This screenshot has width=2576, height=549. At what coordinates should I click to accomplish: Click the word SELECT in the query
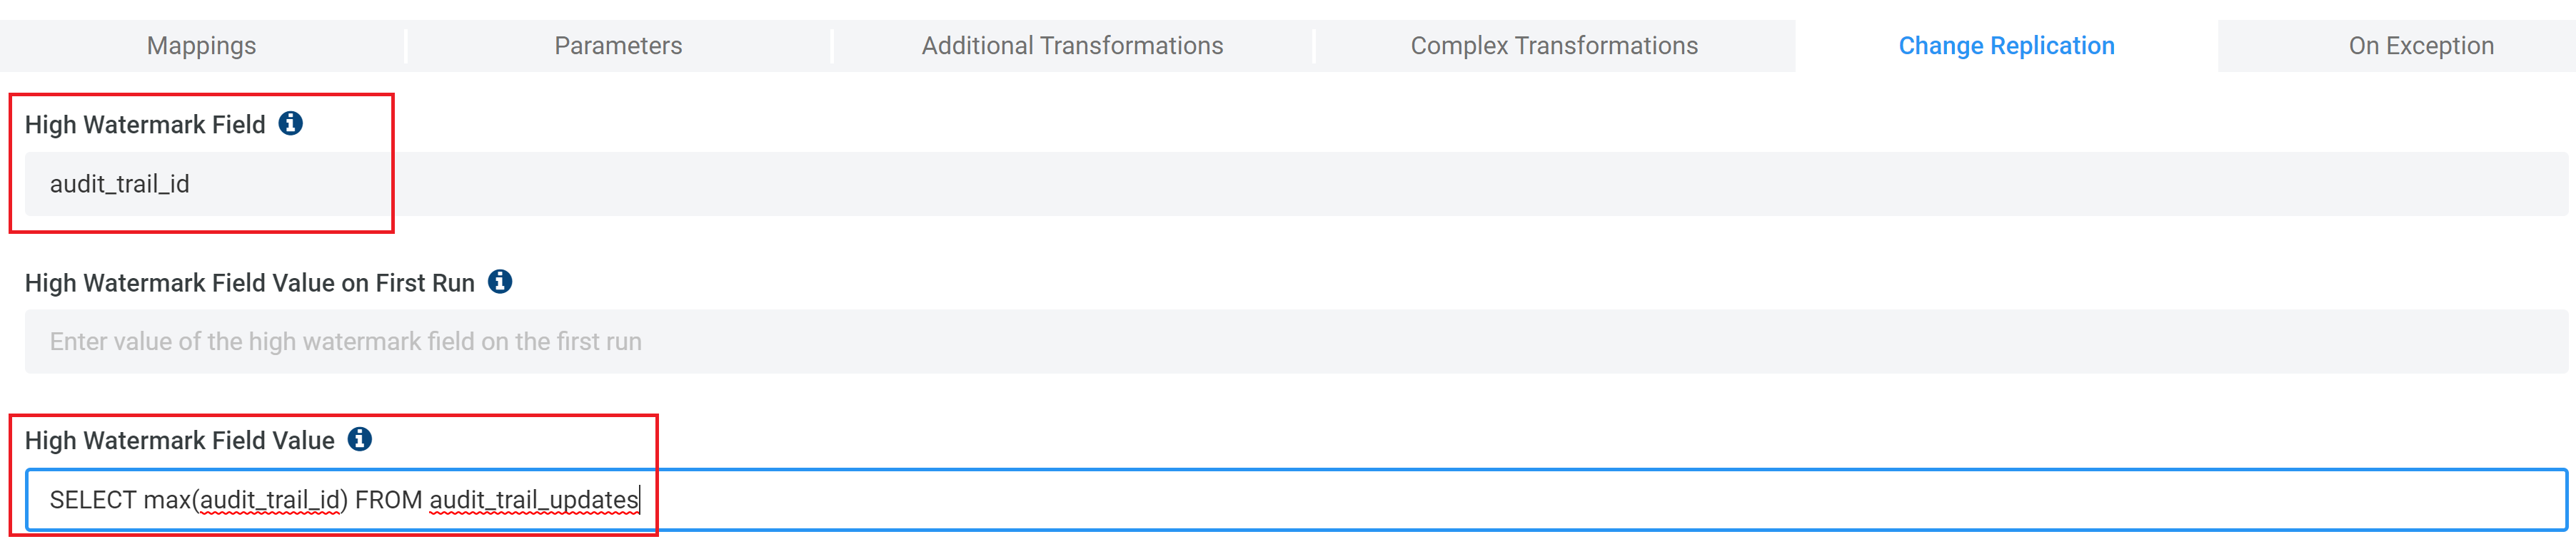(93, 500)
